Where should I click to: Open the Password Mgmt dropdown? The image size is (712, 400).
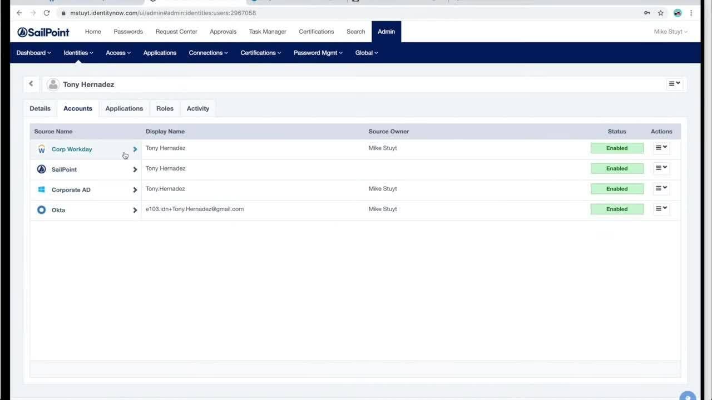[x=318, y=53]
